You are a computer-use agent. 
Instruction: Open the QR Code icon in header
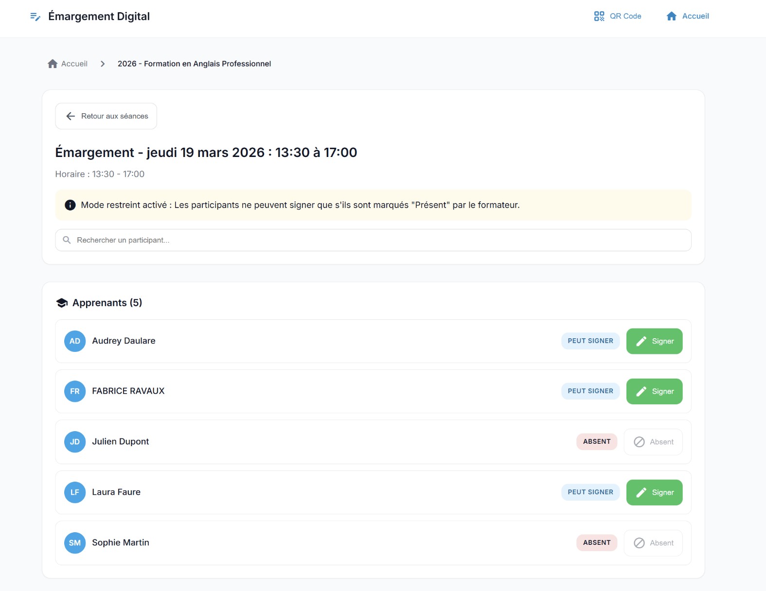(599, 16)
